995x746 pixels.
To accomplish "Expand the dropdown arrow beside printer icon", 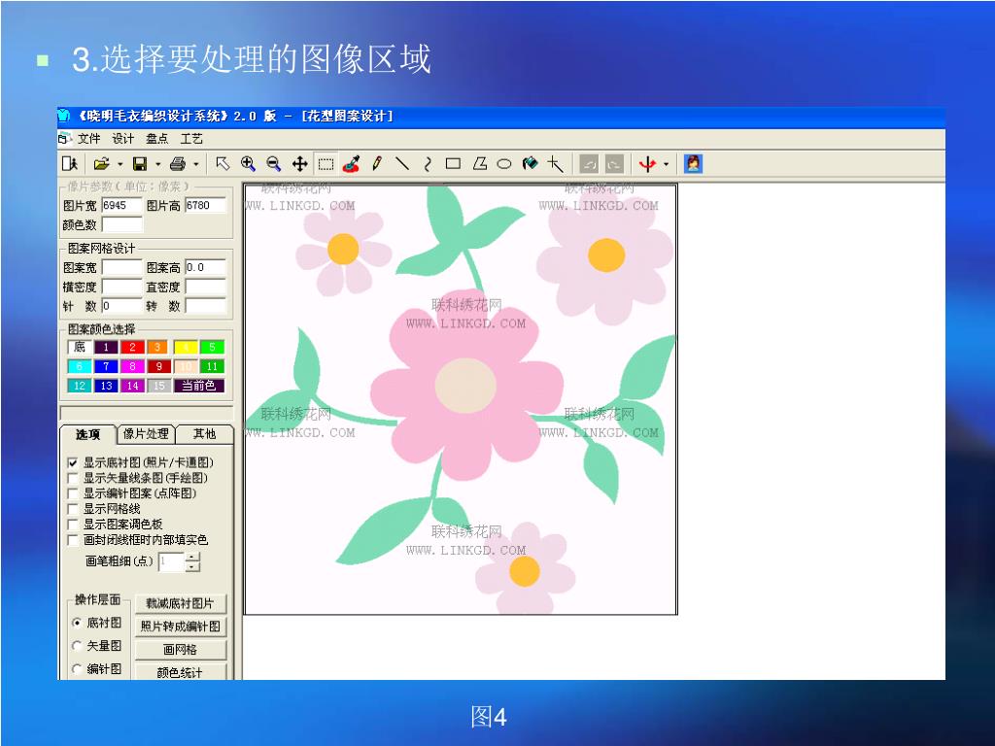I will click(196, 165).
